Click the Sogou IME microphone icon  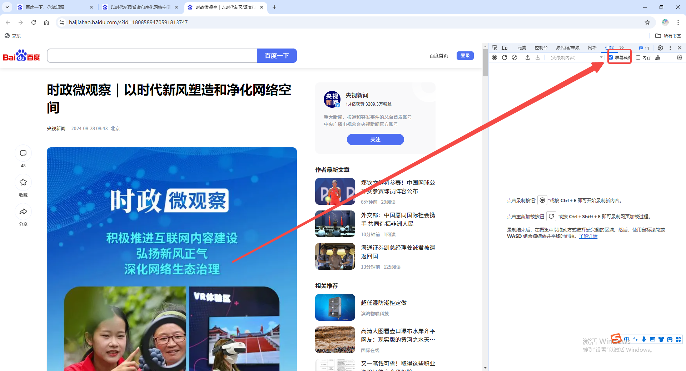coord(644,339)
